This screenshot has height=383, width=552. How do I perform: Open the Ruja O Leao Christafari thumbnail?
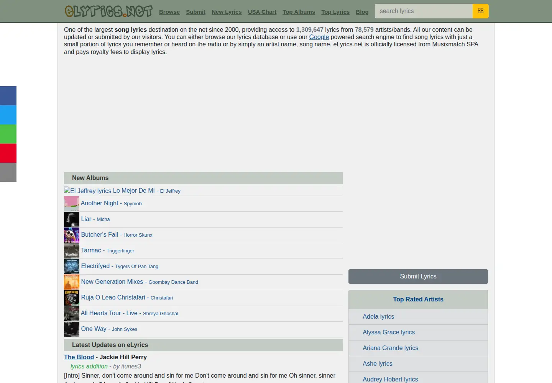(x=72, y=298)
